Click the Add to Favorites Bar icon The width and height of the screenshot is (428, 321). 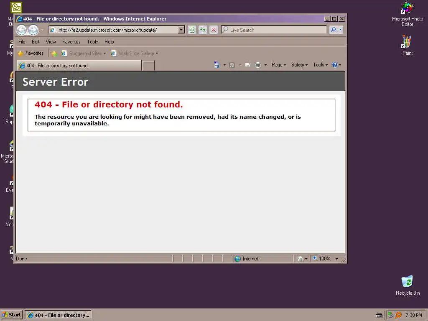pyautogui.click(x=54, y=53)
